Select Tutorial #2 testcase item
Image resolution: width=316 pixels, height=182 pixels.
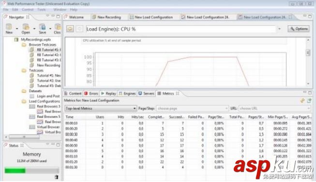click(x=49, y=81)
